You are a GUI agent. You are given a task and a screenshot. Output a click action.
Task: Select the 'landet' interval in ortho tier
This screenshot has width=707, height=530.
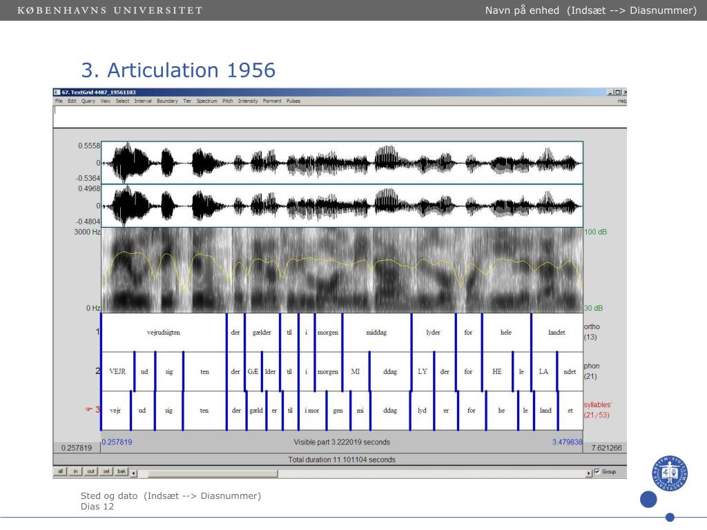pos(557,333)
